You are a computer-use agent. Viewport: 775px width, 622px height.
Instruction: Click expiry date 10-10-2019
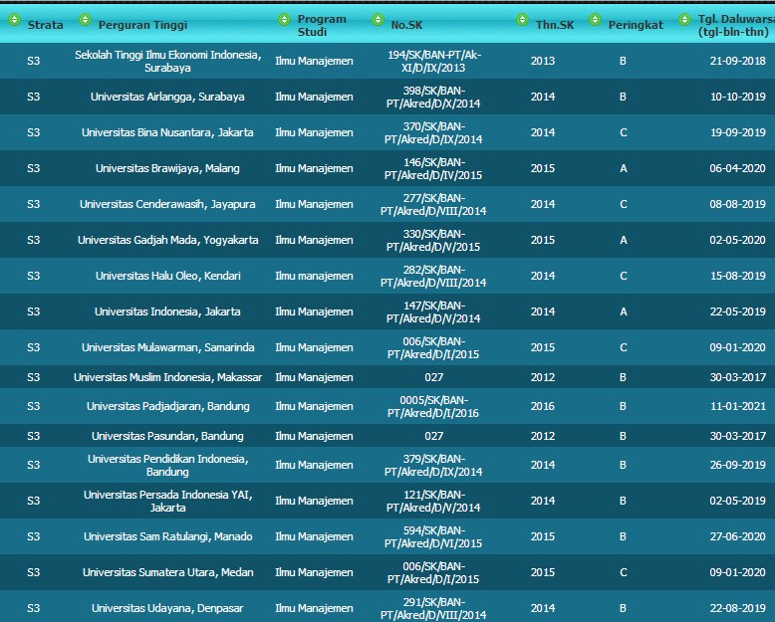(738, 97)
